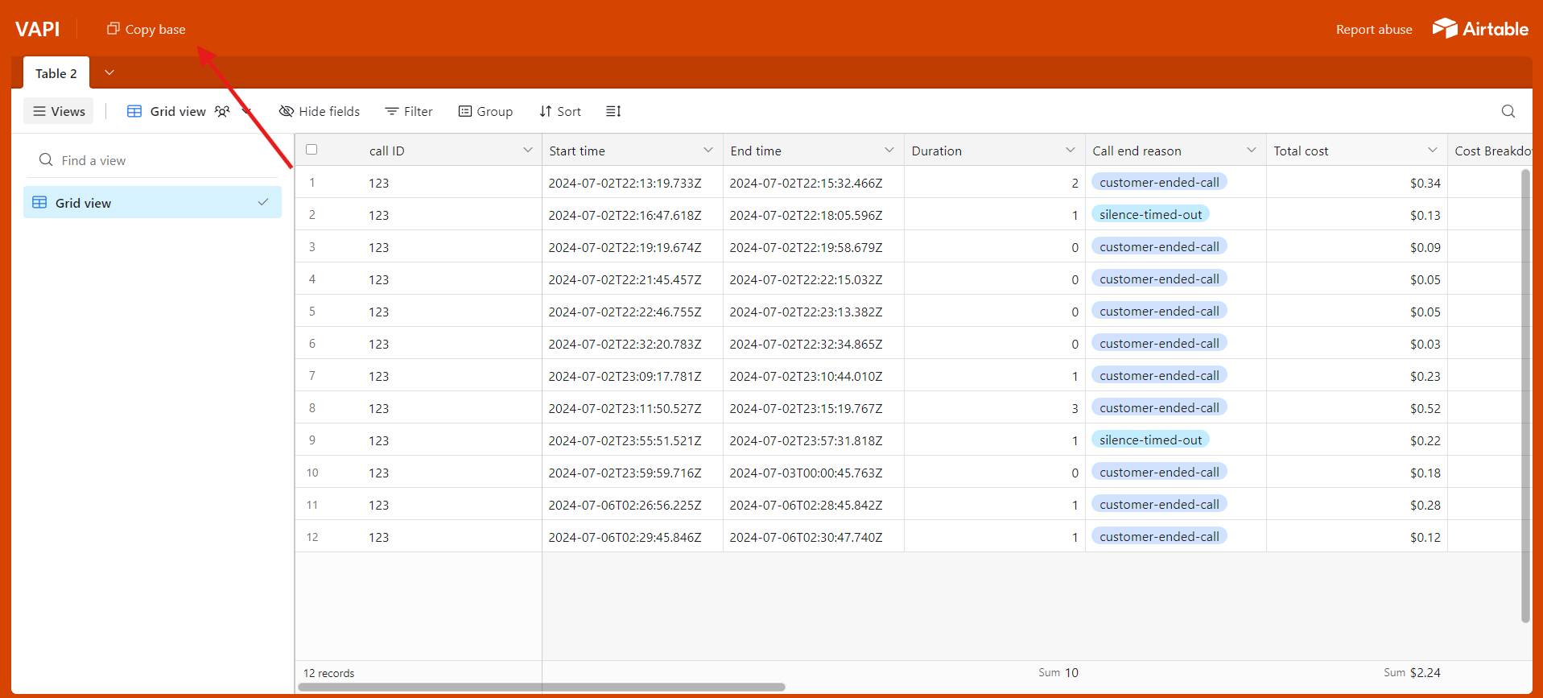Click the Hide fields eye icon
Viewport: 1543px width, 698px height.
286,111
